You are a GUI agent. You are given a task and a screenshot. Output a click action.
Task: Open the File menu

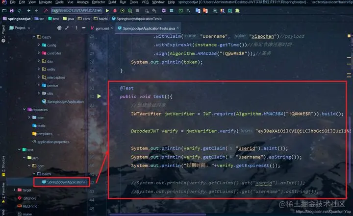(13, 2)
